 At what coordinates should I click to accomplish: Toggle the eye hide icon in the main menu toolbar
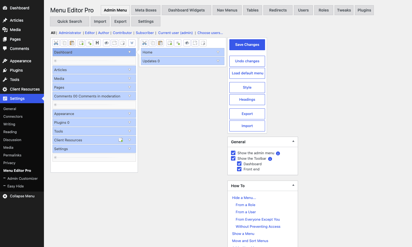pos(107,43)
